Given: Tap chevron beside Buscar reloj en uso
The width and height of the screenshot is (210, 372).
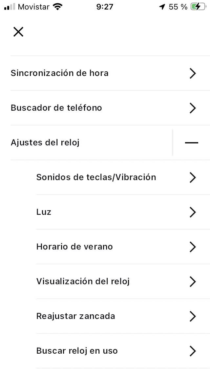Looking at the screenshot, I should (x=192, y=351).
